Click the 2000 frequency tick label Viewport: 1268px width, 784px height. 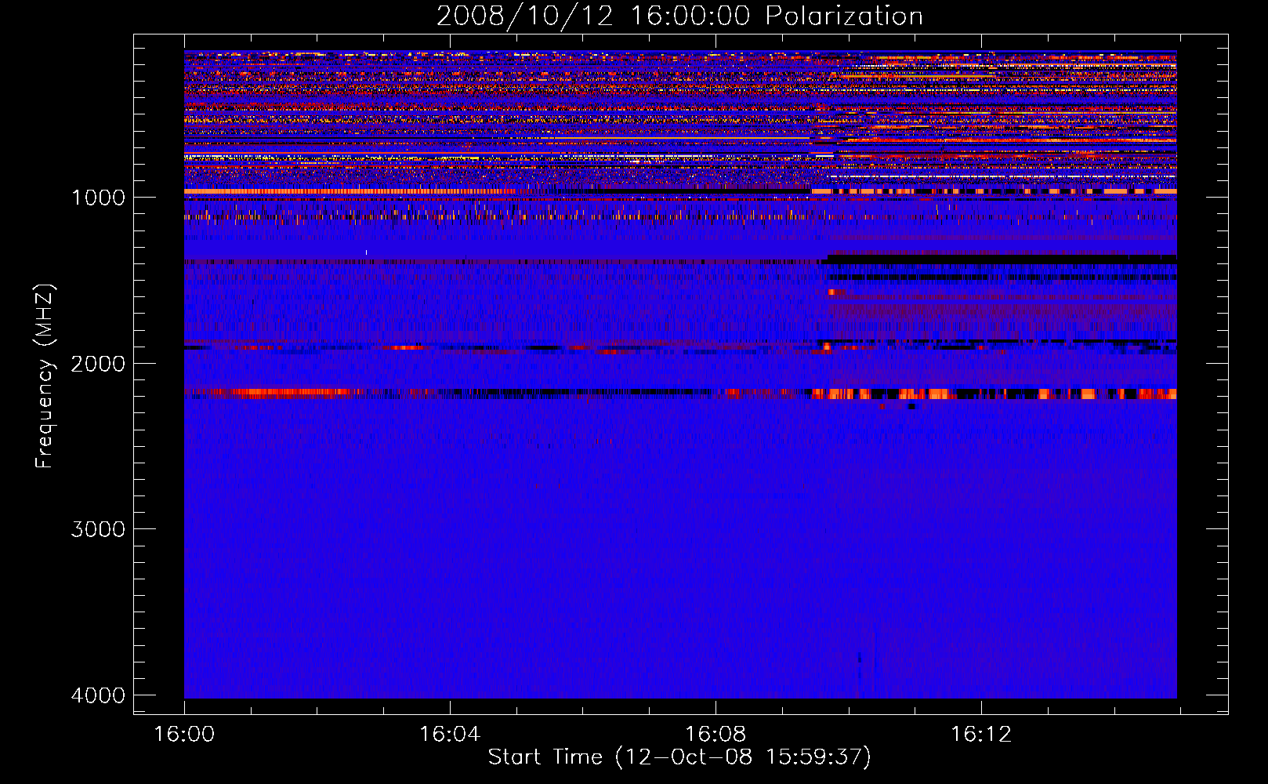coord(98,363)
